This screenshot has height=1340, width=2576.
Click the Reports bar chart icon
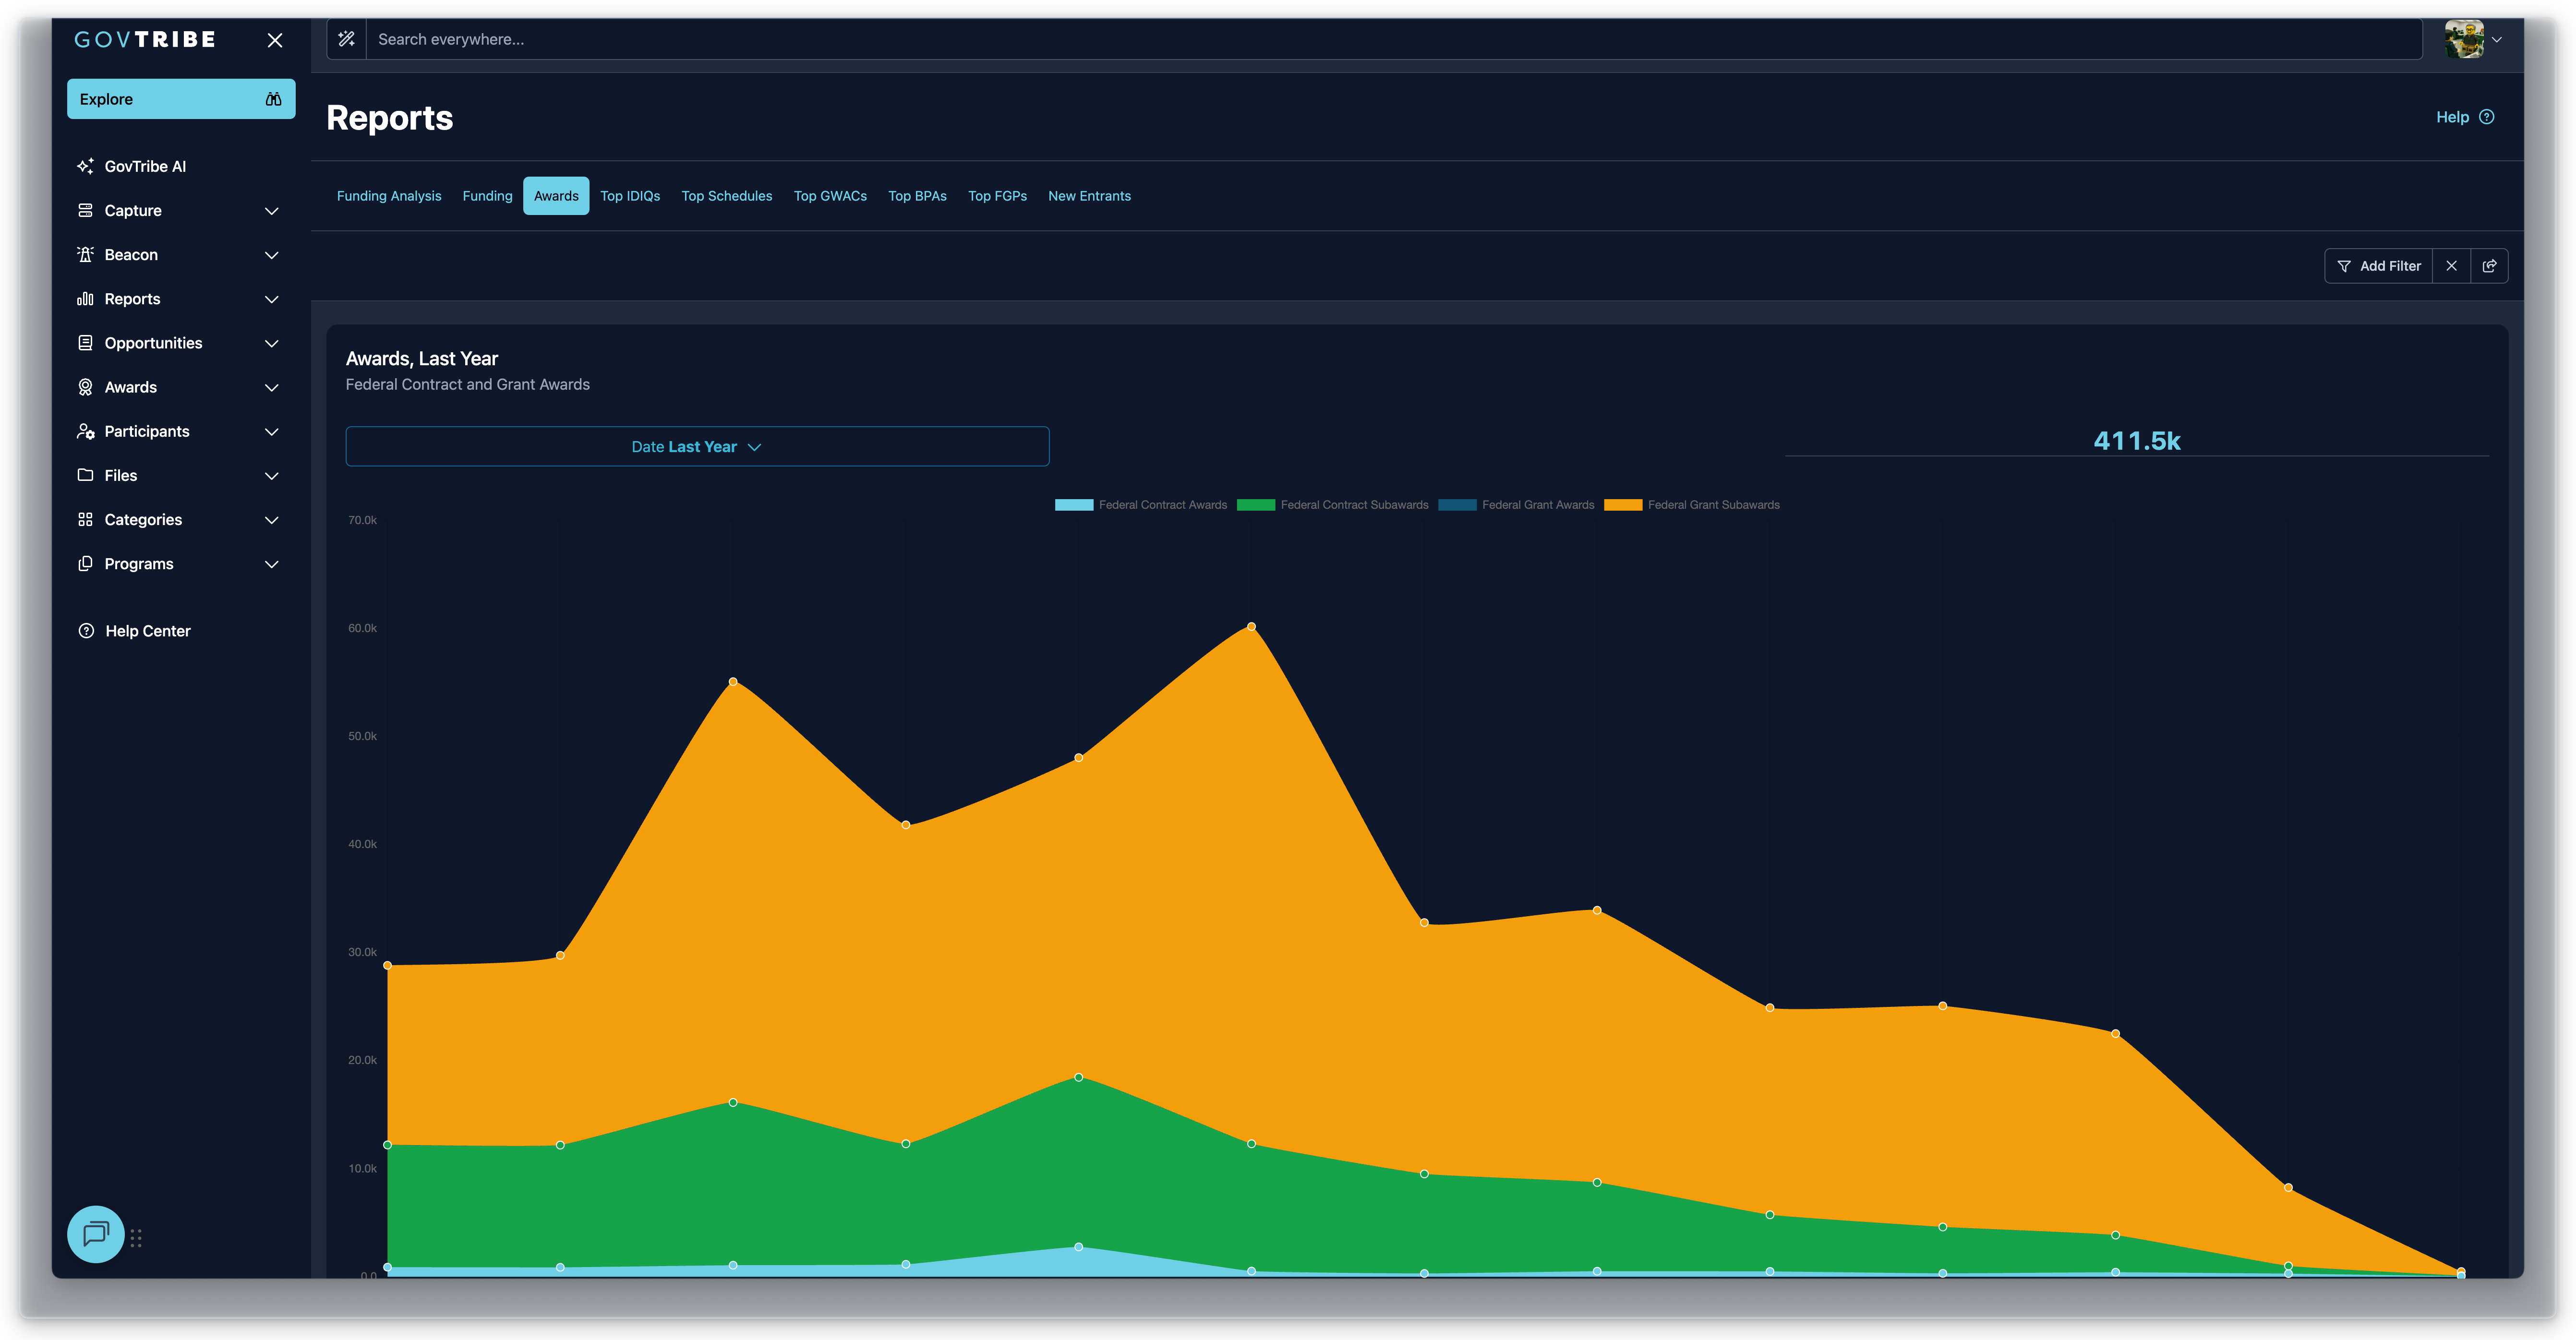coord(85,298)
